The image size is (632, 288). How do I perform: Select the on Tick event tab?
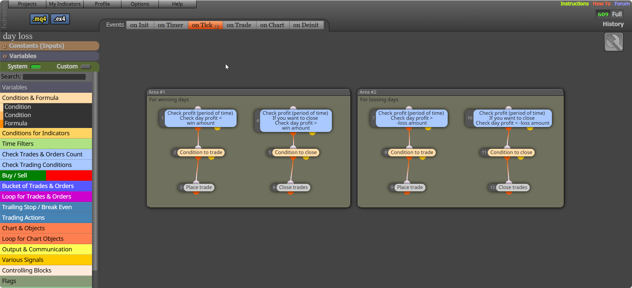(x=205, y=25)
